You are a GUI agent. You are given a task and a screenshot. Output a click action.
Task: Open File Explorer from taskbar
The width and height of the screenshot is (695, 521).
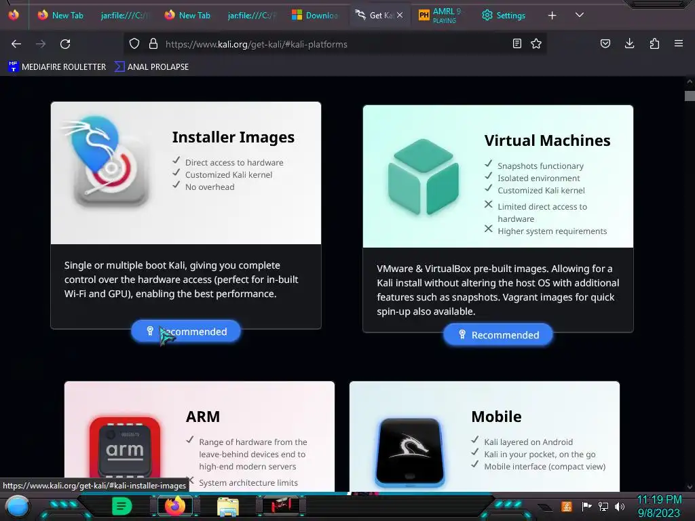click(228, 506)
